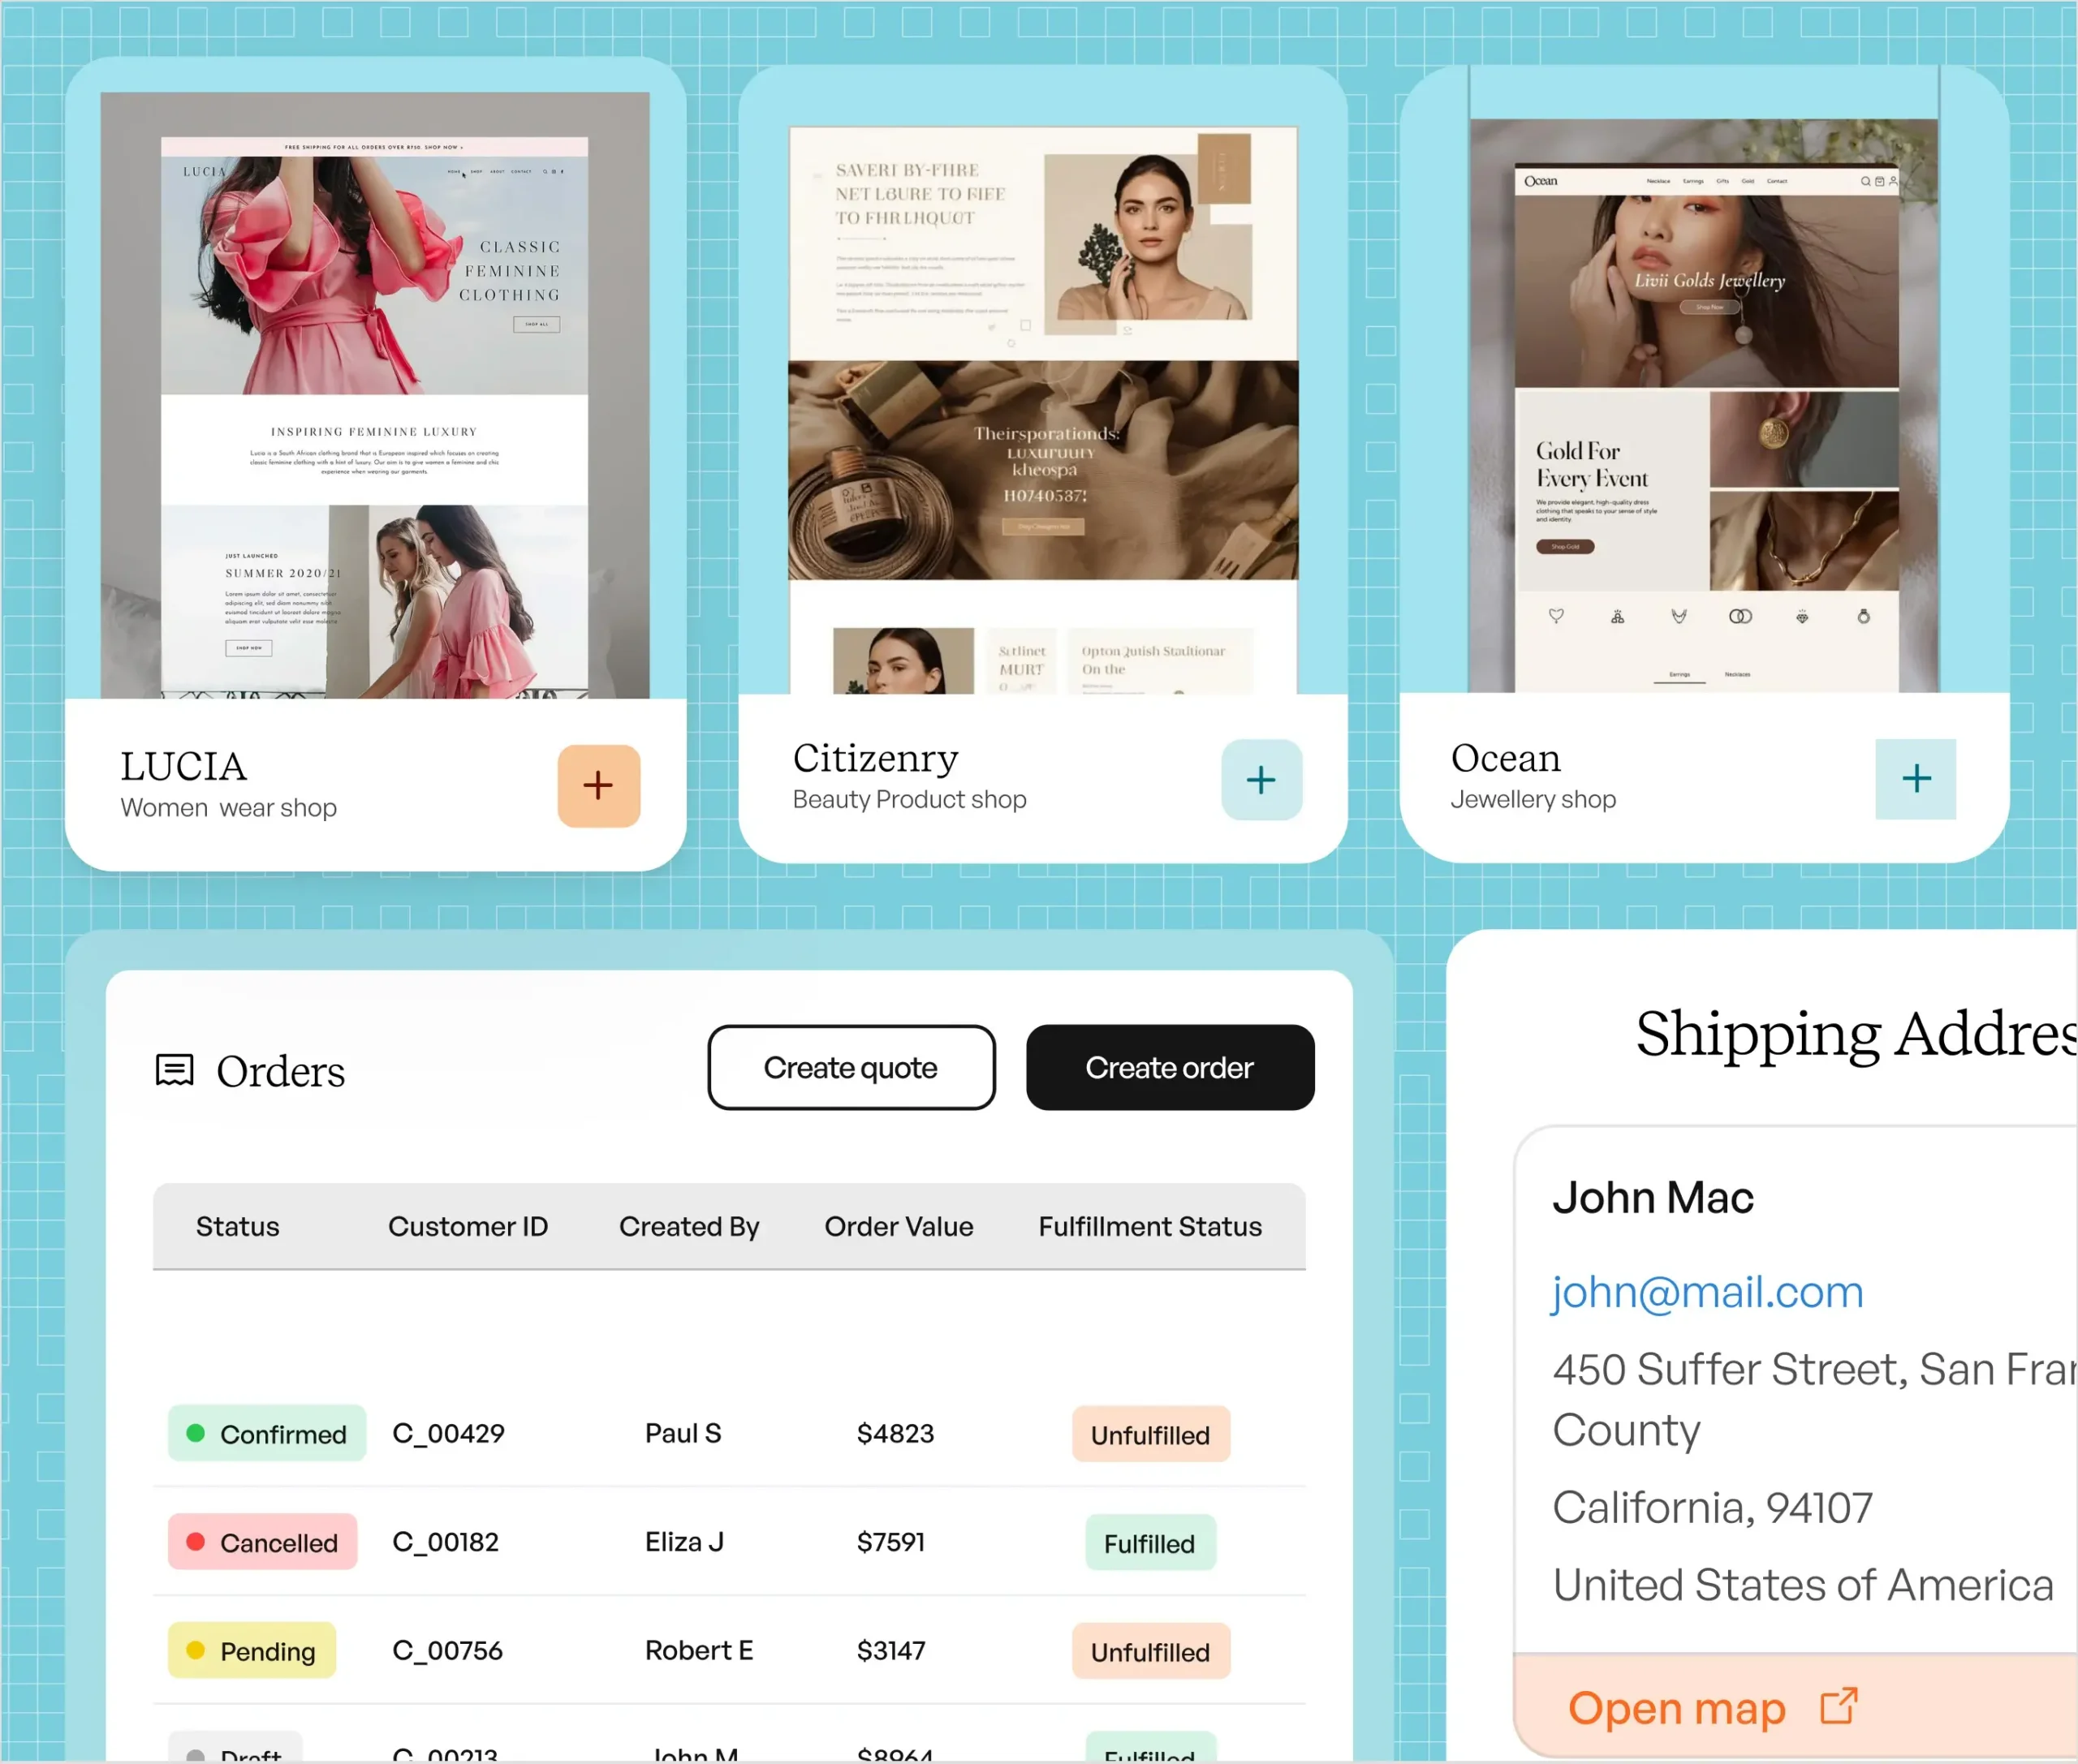The height and width of the screenshot is (1764, 2078).
Task: Click the Women wear shop subtitle
Action: tap(229, 808)
